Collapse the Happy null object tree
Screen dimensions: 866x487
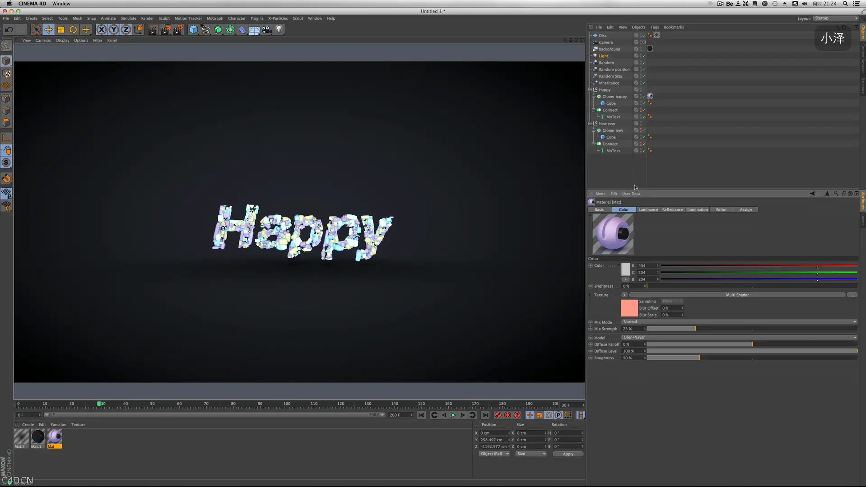(x=590, y=90)
